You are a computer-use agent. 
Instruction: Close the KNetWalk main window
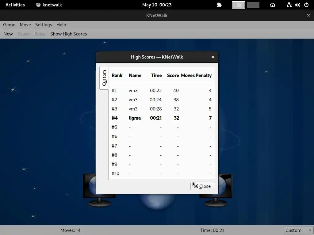click(x=308, y=15)
